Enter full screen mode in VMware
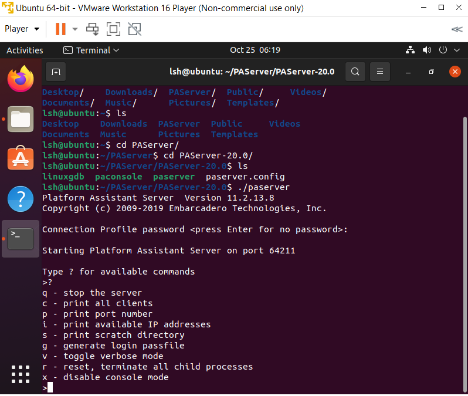Viewport: 468px width, 396px height. click(x=113, y=29)
